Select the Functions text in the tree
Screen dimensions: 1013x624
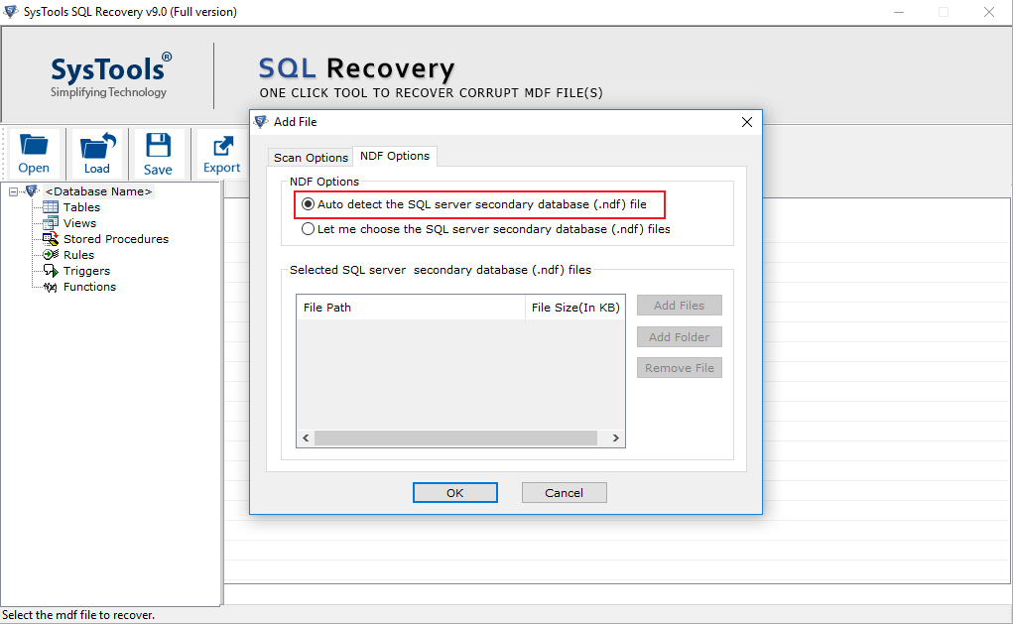coord(90,287)
